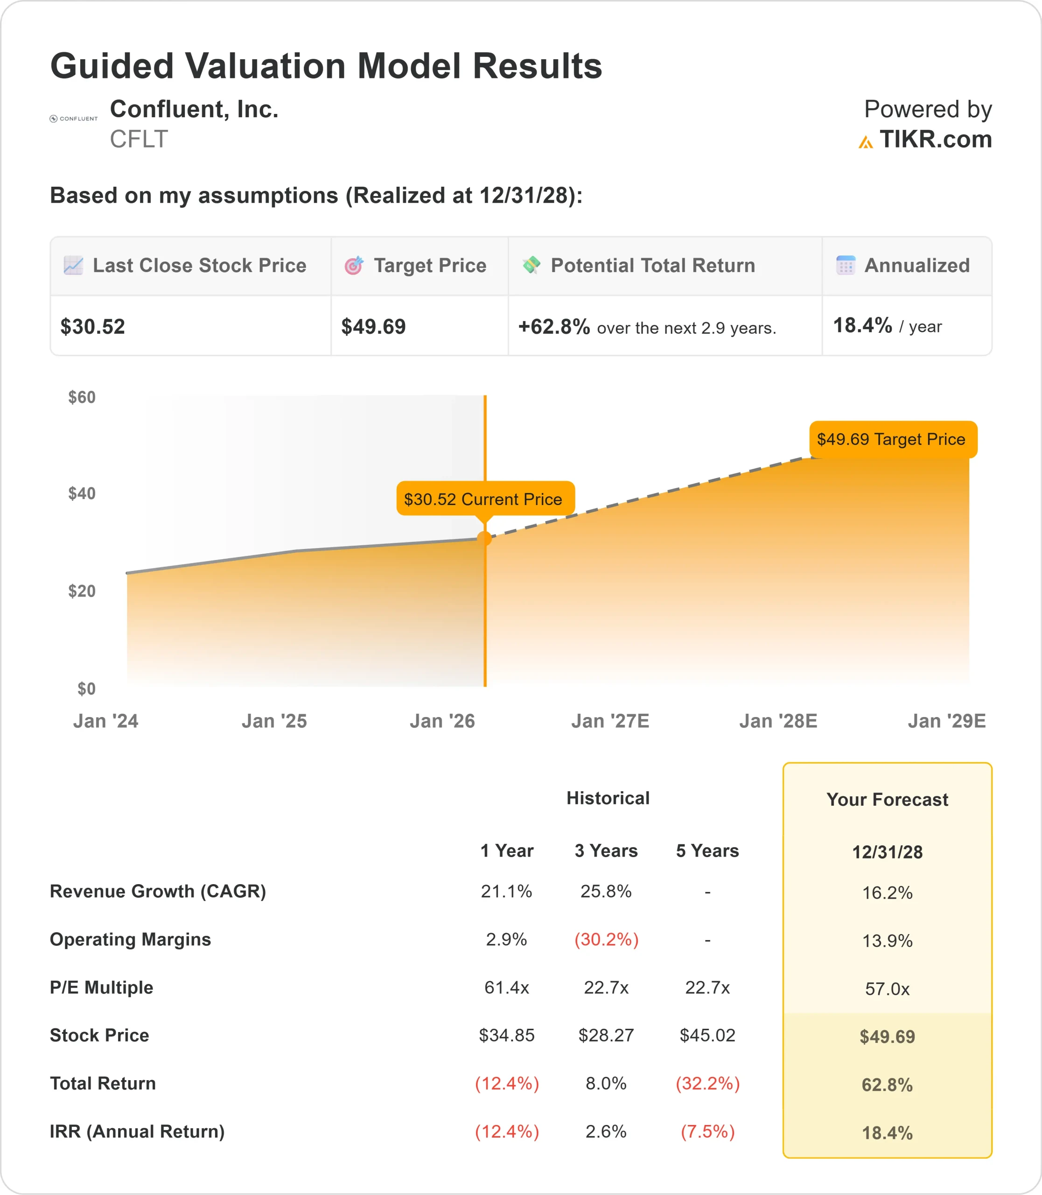Image resolution: width=1042 pixels, height=1195 pixels.
Task: Select the 3 Years historical column header
Action: [x=606, y=851]
